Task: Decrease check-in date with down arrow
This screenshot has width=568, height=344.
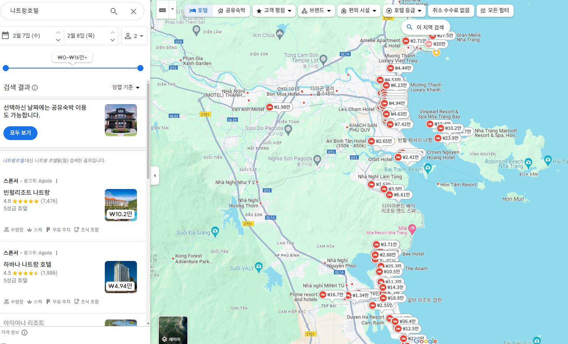Action: [58, 40]
